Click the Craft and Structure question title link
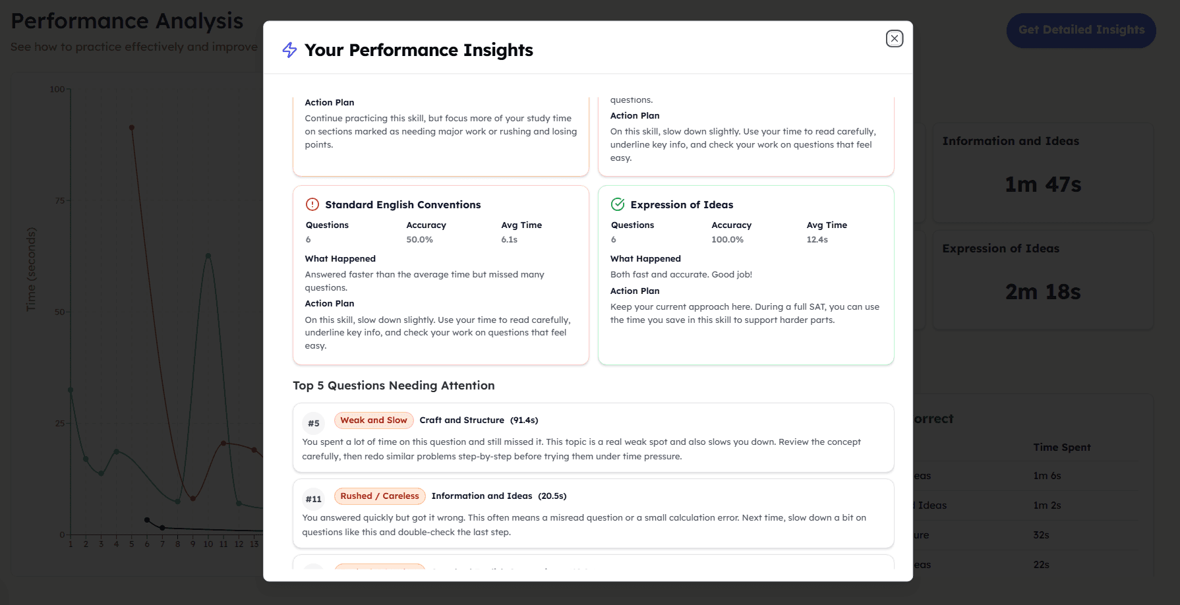The width and height of the screenshot is (1180, 605). tap(462, 420)
